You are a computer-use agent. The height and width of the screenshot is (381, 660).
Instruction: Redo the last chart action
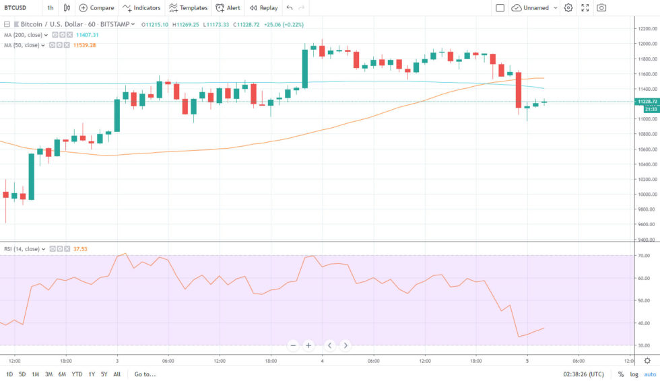tap(302, 7)
